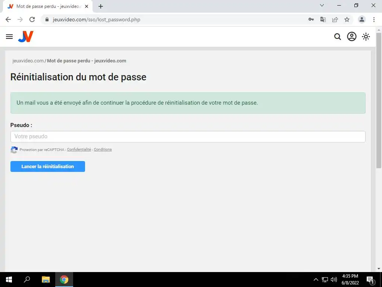This screenshot has width=382, height=287.
Task: Click the reCAPTCHA logo
Action: (x=14, y=150)
